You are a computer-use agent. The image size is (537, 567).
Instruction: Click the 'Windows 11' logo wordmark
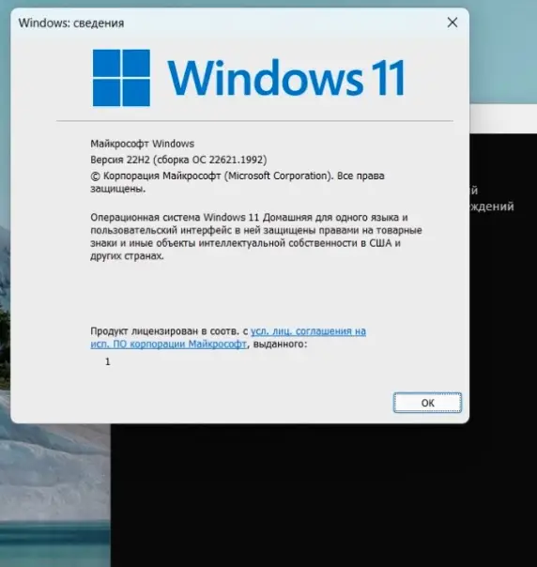click(x=286, y=78)
